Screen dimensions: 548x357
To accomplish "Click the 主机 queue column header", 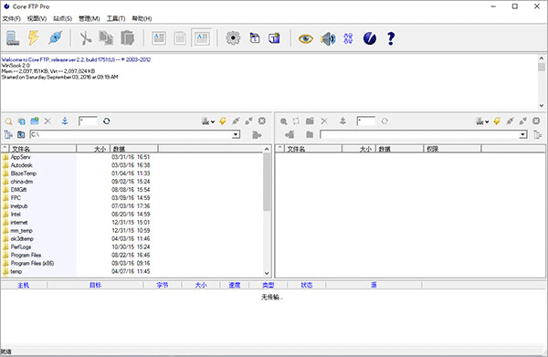I will [x=24, y=285].
